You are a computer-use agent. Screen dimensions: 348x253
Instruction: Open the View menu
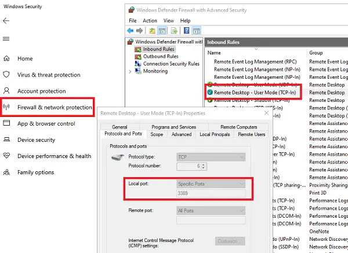click(x=169, y=21)
